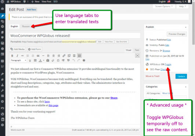
Task: Edit the post visibility
Action: (x=167, y=45)
